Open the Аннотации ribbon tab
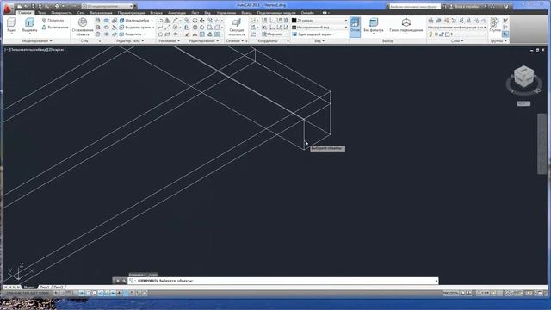Image resolution: width=551 pixels, height=310 pixels. click(x=176, y=13)
